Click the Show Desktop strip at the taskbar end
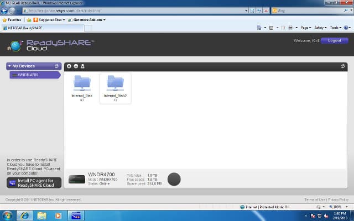Image resolution: width=354 pixels, height=221 pixels. coord(352,216)
